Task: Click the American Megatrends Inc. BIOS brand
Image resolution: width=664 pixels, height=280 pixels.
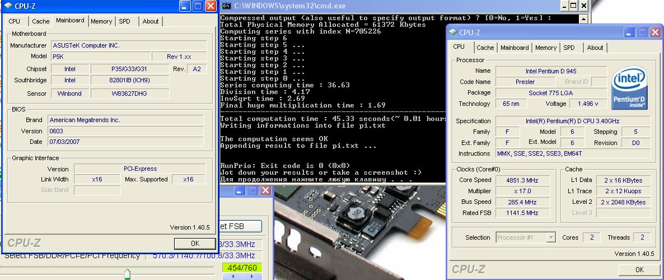Action: (125, 120)
